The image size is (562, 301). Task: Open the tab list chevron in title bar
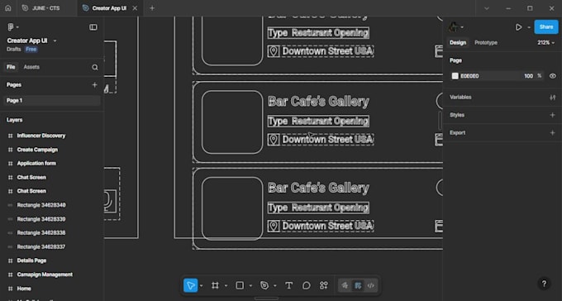pos(486,8)
